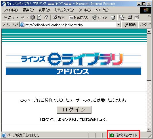The image size is (153, 139).
Task: Click the Edit page icon
Action: click(x=137, y=18)
